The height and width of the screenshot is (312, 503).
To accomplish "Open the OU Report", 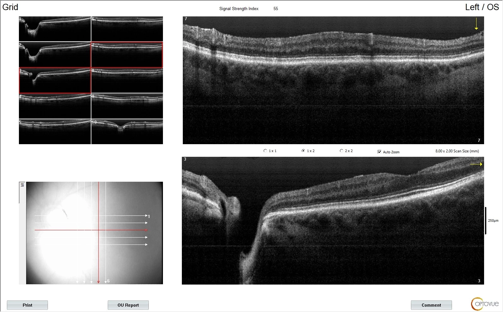I will click(x=128, y=305).
